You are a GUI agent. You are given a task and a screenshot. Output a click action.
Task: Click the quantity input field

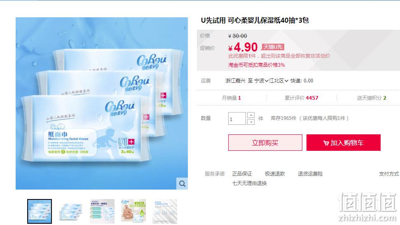pyautogui.click(x=237, y=119)
